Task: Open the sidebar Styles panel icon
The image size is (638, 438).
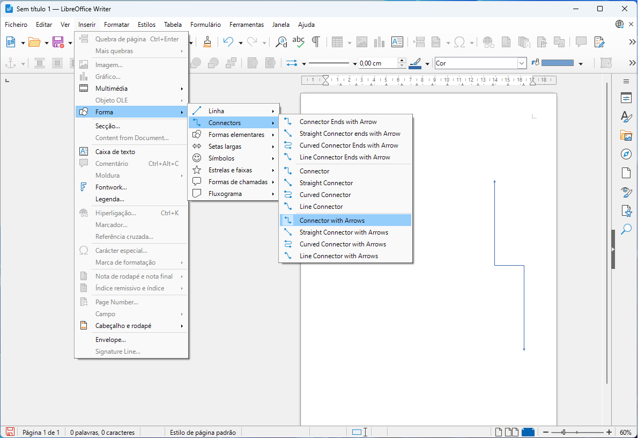Action: coord(626,116)
